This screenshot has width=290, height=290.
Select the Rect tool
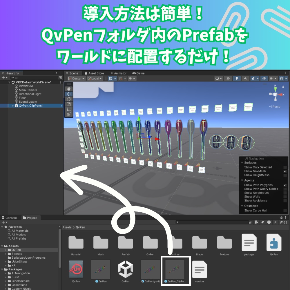69,109
